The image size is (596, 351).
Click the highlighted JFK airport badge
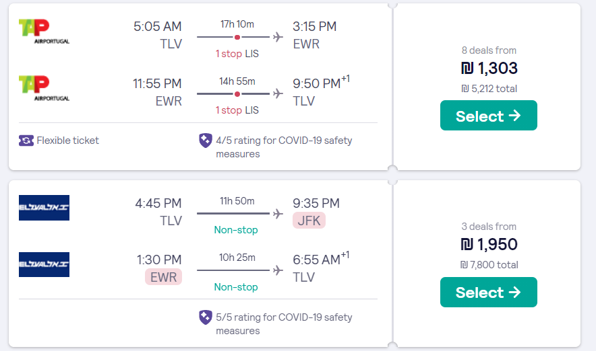(309, 221)
